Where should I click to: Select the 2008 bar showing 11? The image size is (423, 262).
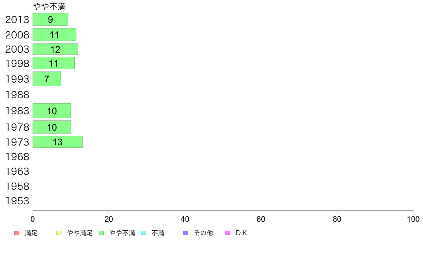coord(54,35)
